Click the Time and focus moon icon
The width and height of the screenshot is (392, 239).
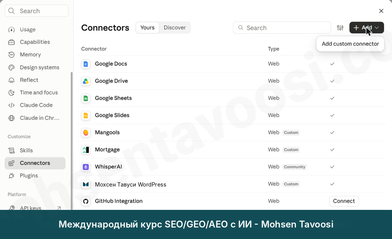(x=11, y=93)
